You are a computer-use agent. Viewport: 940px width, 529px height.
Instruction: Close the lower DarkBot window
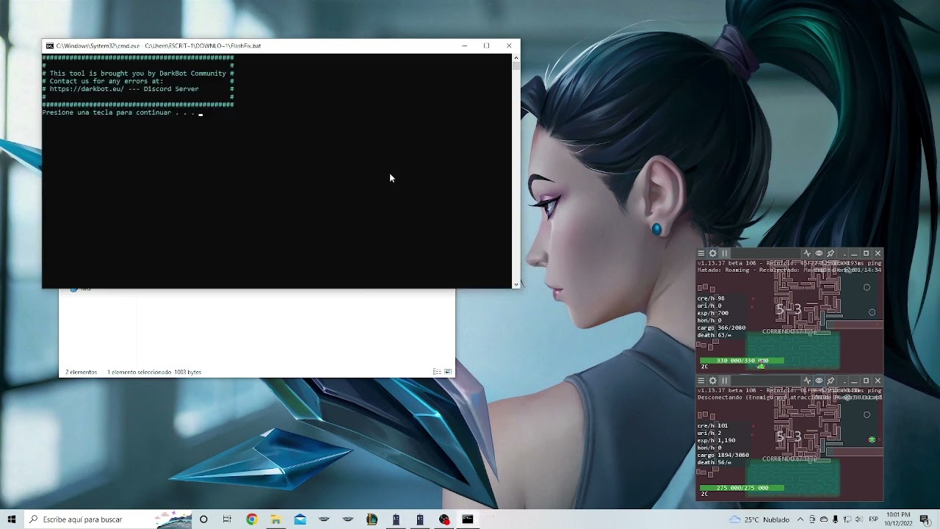coord(878,381)
